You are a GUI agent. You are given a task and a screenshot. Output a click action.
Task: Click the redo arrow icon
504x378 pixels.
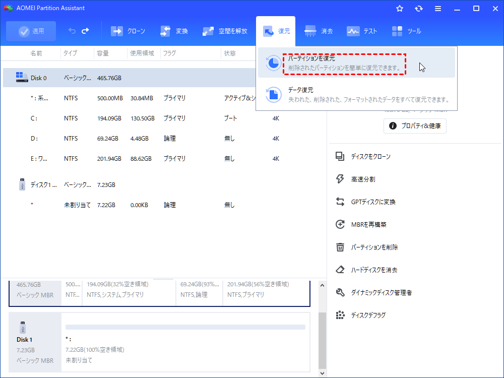pyautogui.click(x=85, y=31)
